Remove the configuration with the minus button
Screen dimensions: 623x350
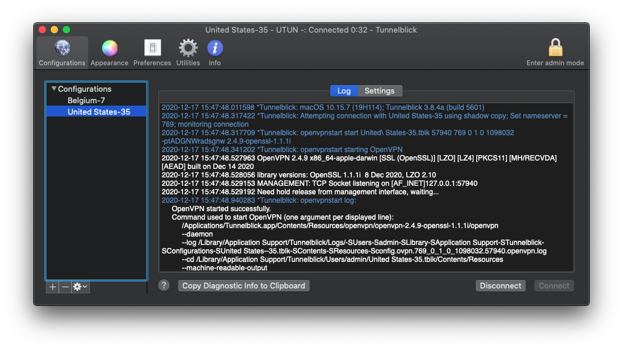pos(66,287)
